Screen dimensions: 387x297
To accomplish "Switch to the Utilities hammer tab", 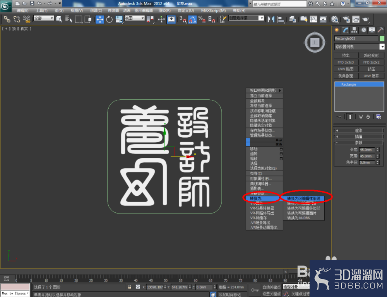I will (380, 30).
